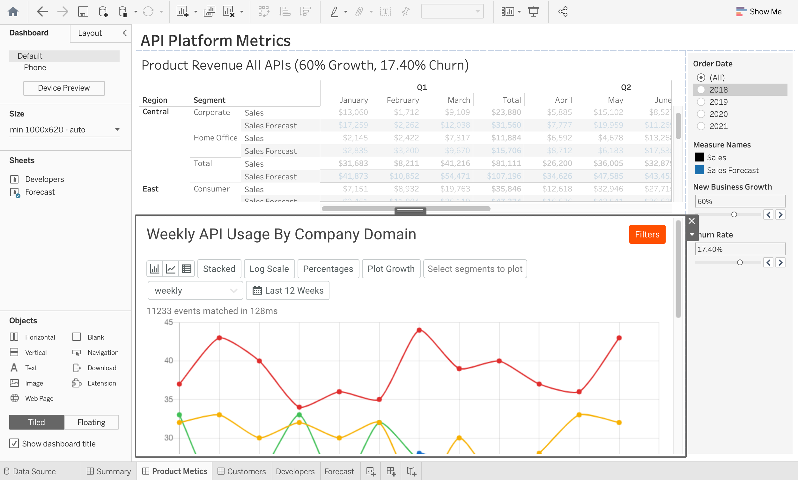Open the Forecast sheet tab
Image resolution: width=798 pixels, height=480 pixels.
point(339,471)
